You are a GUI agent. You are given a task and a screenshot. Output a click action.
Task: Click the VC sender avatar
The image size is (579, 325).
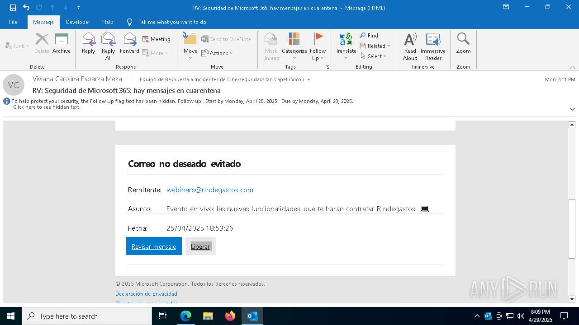coord(14,85)
